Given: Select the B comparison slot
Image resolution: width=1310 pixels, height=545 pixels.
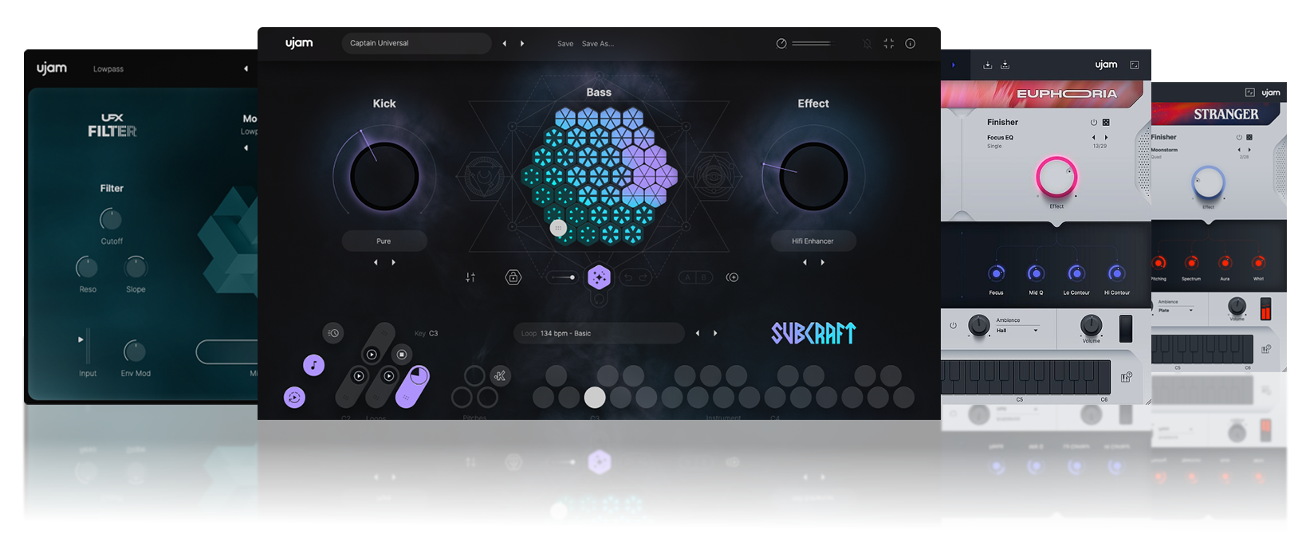Looking at the screenshot, I should (703, 277).
